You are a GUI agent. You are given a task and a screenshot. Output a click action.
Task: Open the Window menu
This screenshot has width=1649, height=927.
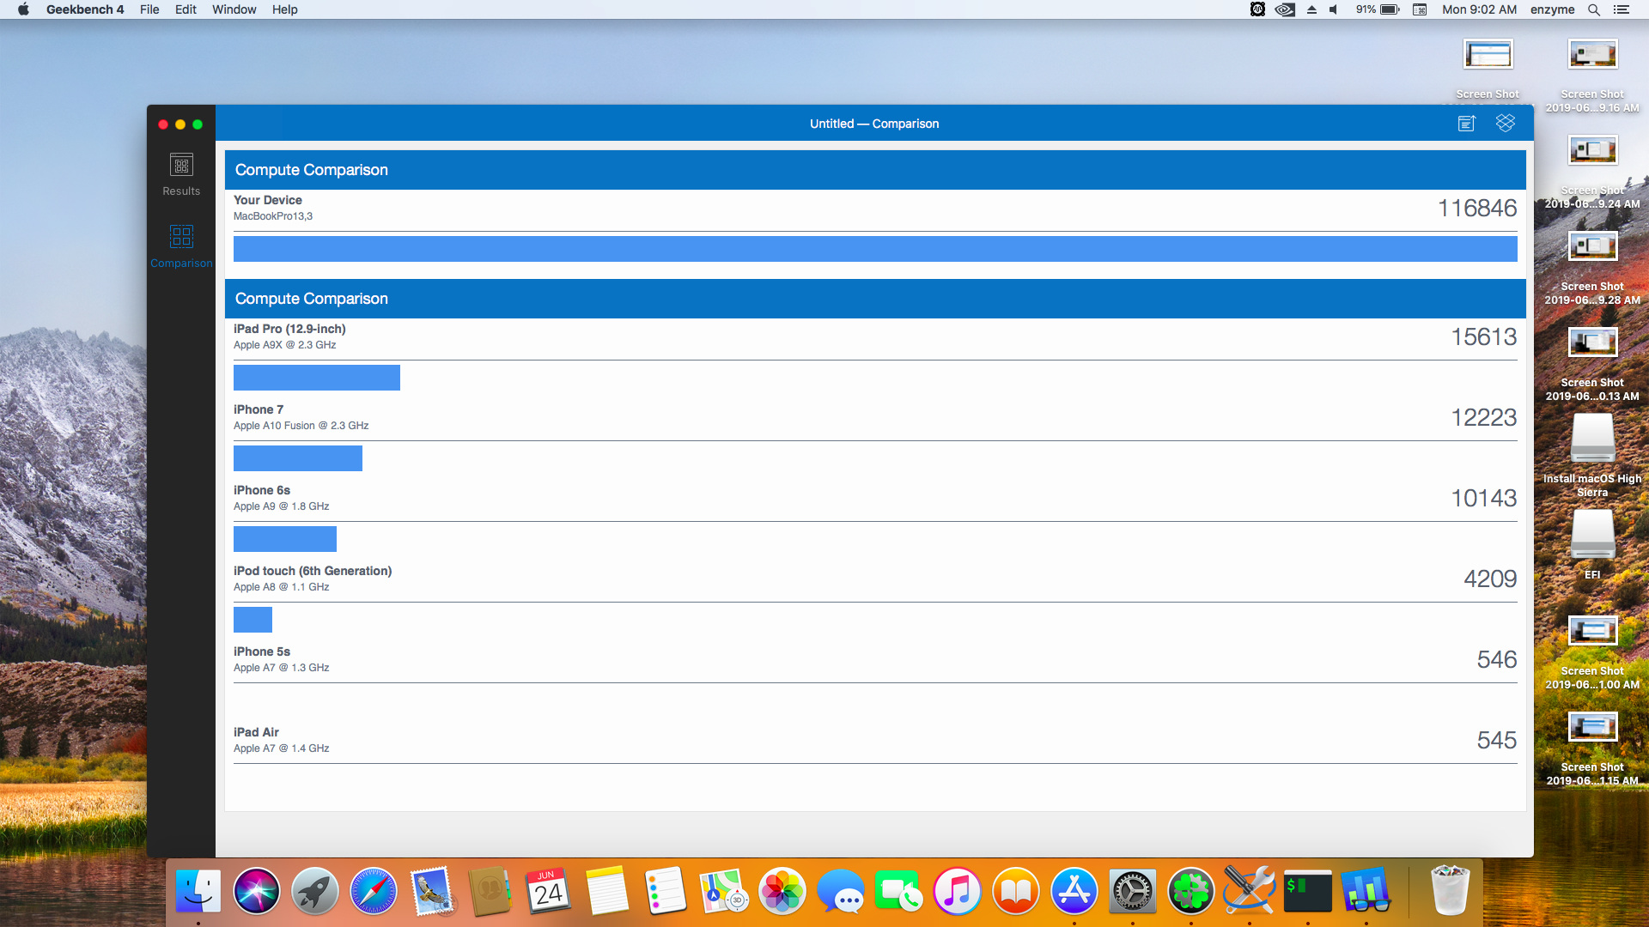[x=234, y=9]
